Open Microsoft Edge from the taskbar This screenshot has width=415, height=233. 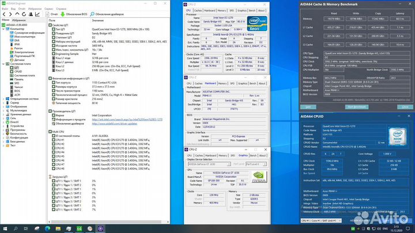[48, 228]
